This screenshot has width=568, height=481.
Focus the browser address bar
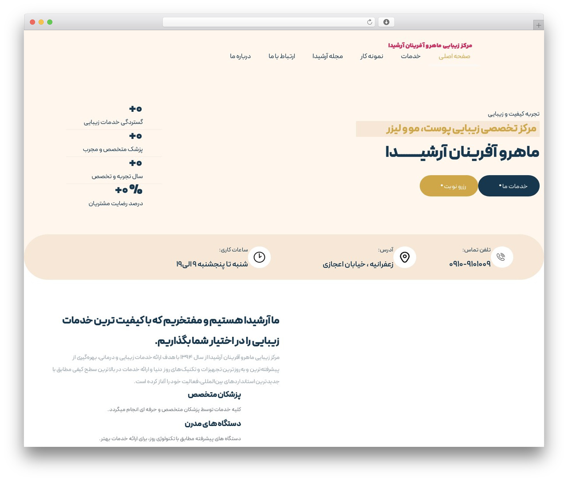pyautogui.click(x=268, y=22)
